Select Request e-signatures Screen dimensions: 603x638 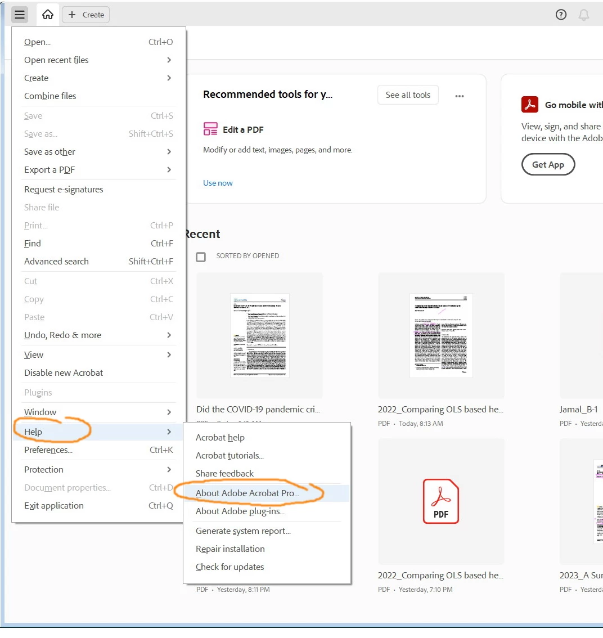[x=98, y=189]
